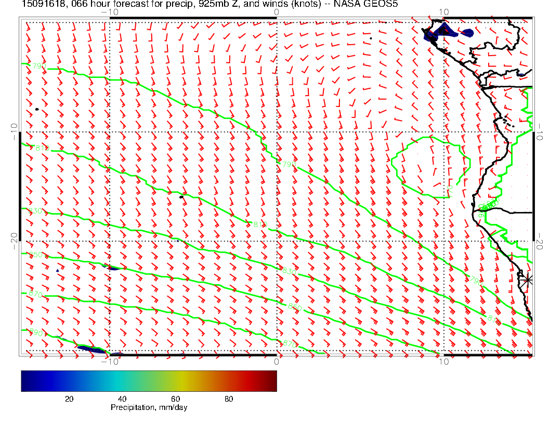Screen dimensions: 549x424
Task: Select the small island dot near the 810 mid-left contour
Action: click(x=181, y=196)
